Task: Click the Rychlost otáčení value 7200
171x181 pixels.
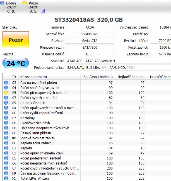Action: pyautogui.click(x=160, y=41)
